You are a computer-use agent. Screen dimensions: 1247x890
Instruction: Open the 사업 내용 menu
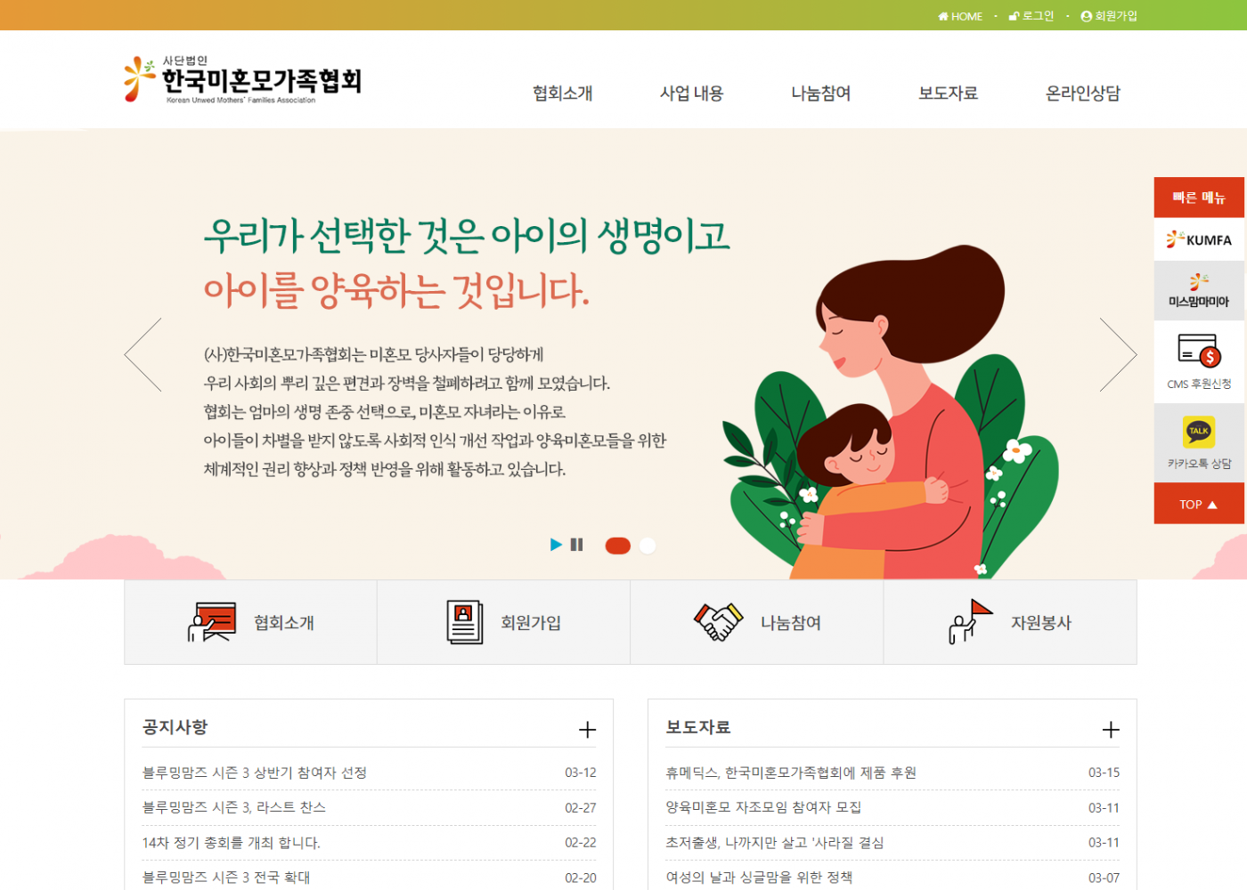click(x=691, y=93)
